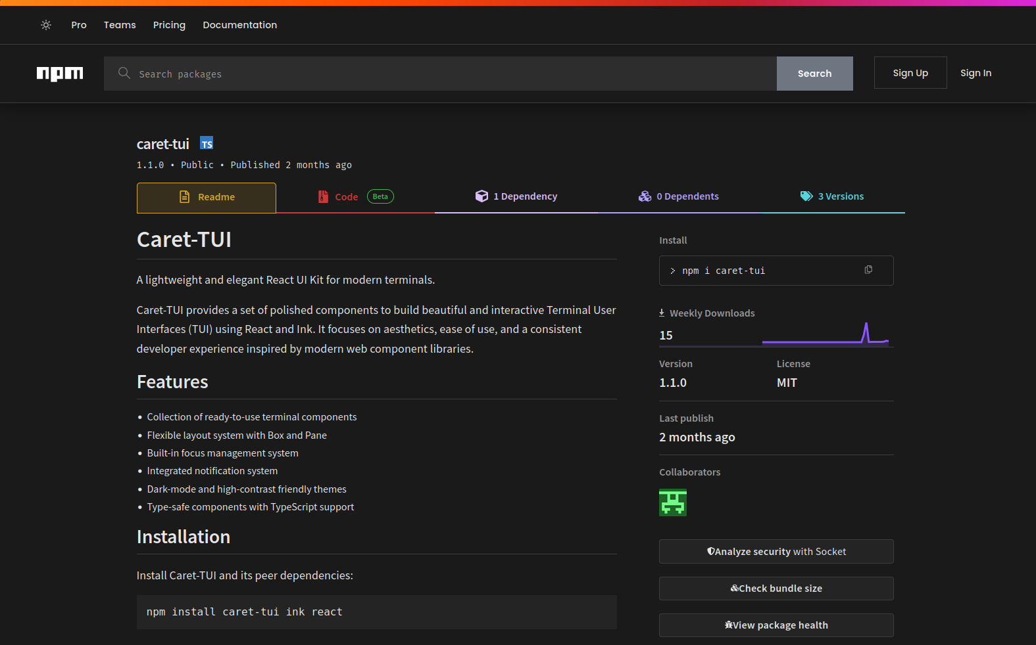The image size is (1036, 645).
Task: Open the 1 Dependency tab
Action: [516, 197]
